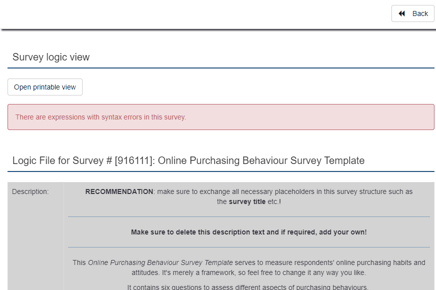Screen dimensions: 436x290
Task: Click 'Online Purchasing Behaviour Survey Template' in the heading
Action: pos(261,160)
